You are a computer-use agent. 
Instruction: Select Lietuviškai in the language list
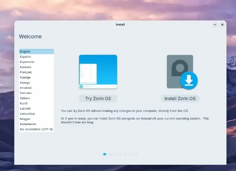pos(37,114)
